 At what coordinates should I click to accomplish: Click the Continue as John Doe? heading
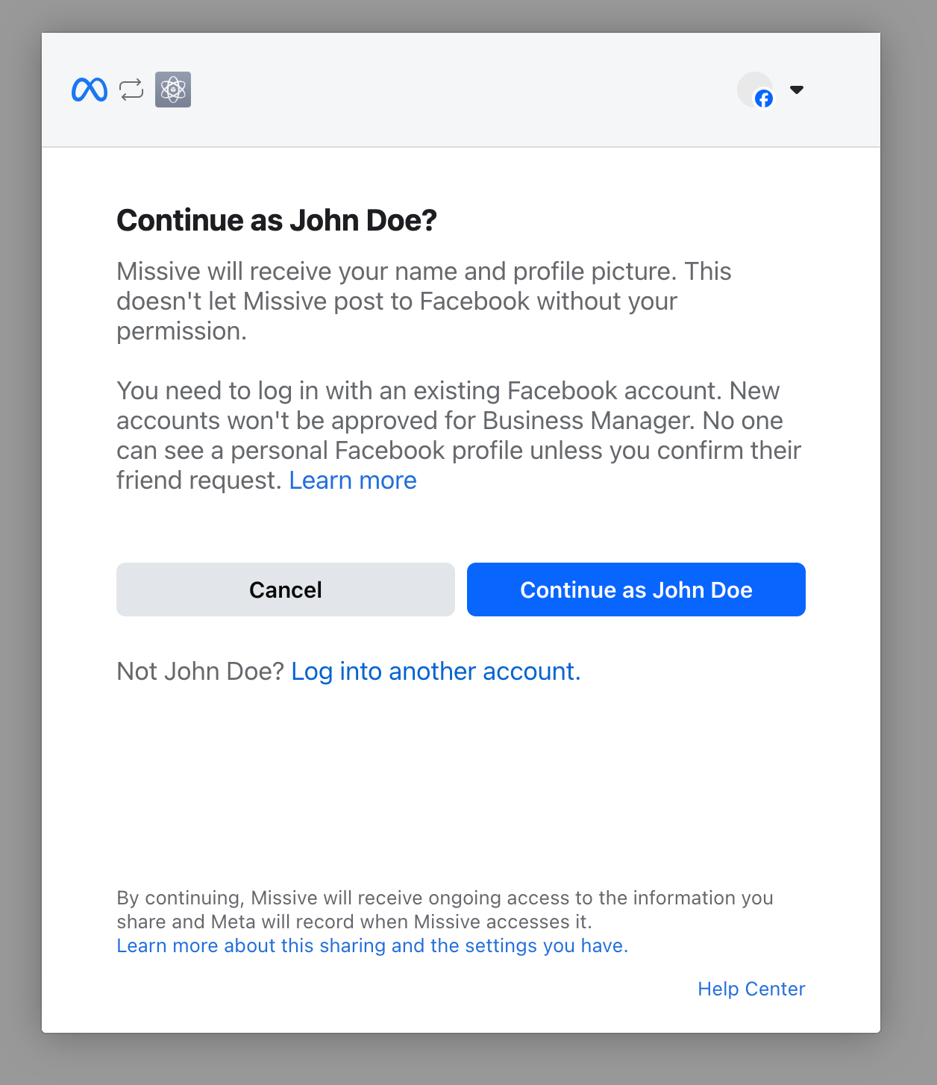coord(276,220)
